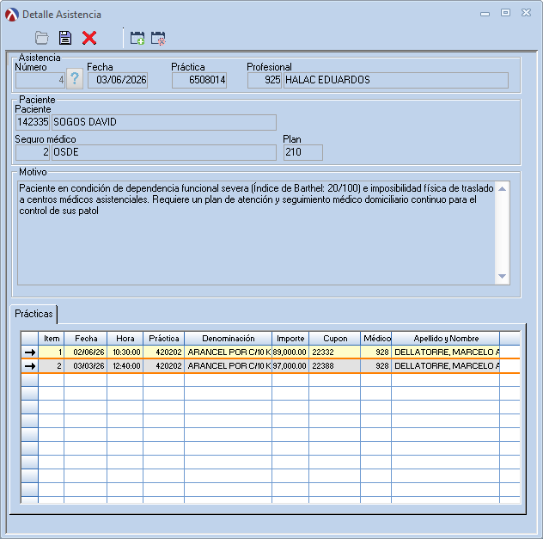Click the Fecha column header in the grid
The height and width of the screenshot is (539, 543).
tap(86, 339)
